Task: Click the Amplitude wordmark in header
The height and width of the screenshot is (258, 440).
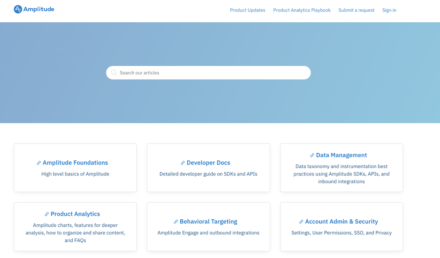Action: coord(38,10)
